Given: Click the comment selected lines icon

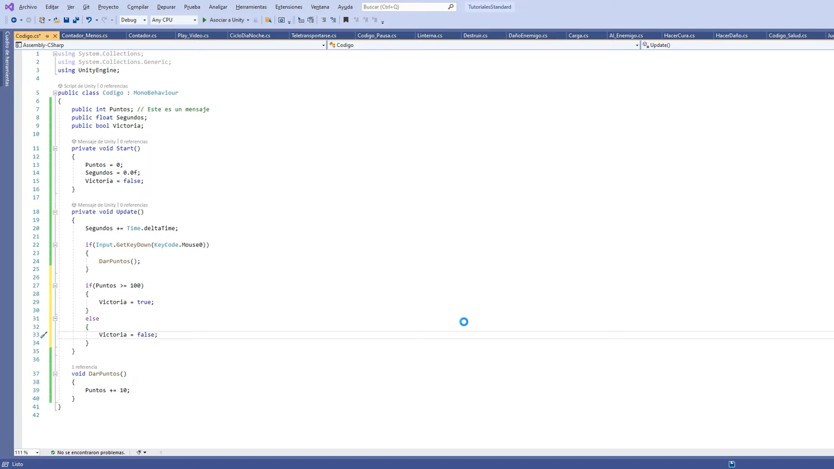Looking at the screenshot, I should [x=324, y=20].
